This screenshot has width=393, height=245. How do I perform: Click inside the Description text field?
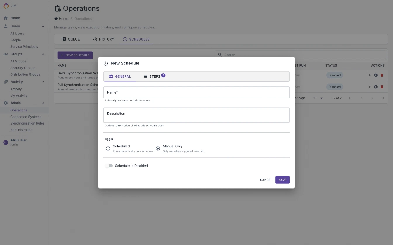[196, 115]
